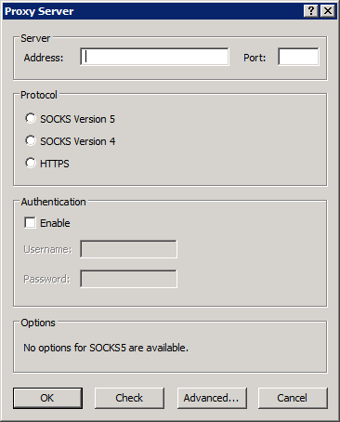Image resolution: width=340 pixels, height=422 pixels.
Task: Click the greyed Username: label
Action: pyautogui.click(x=47, y=249)
